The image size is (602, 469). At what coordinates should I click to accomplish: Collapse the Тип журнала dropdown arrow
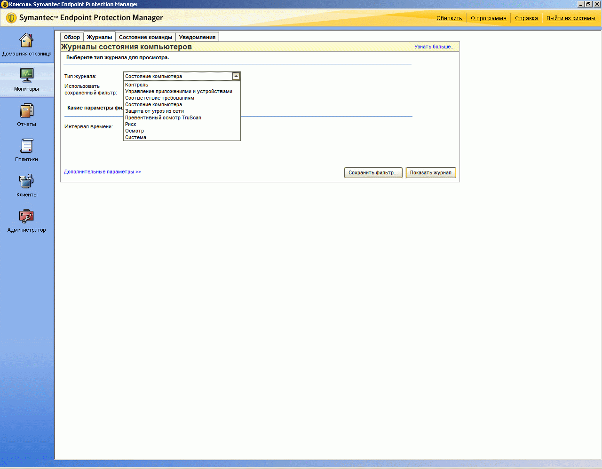coord(236,76)
